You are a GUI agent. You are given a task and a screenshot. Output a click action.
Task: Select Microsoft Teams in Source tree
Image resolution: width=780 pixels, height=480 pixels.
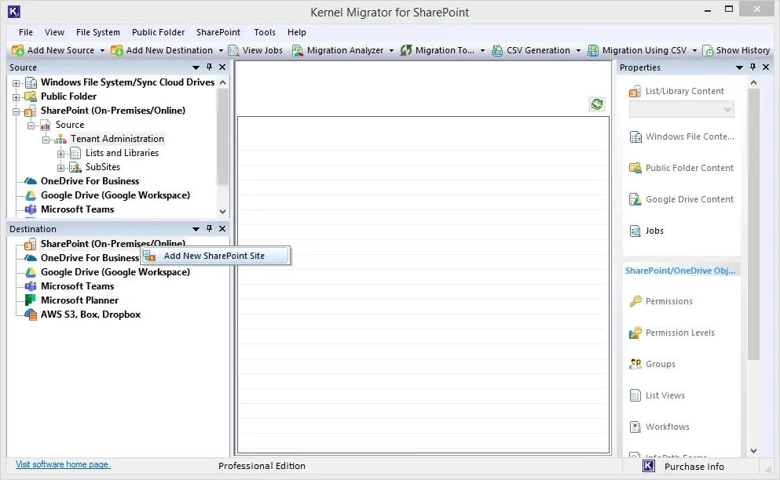click(x=77, y=209)
